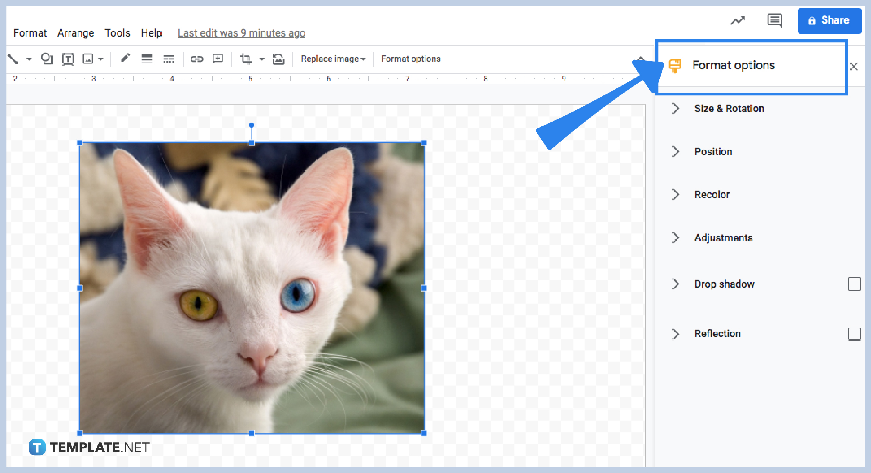This screenshot has height=473, width=871.
Task: Click the Share button
Action: pyautogui.click(x=829, y=21)
